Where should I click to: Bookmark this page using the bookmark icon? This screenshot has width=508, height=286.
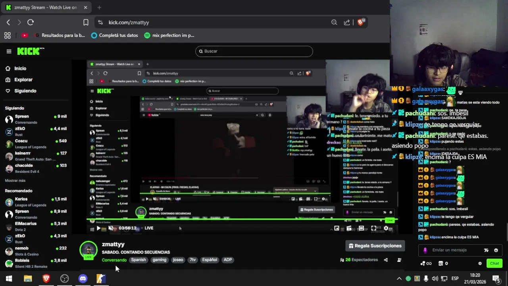pos(86,22)
